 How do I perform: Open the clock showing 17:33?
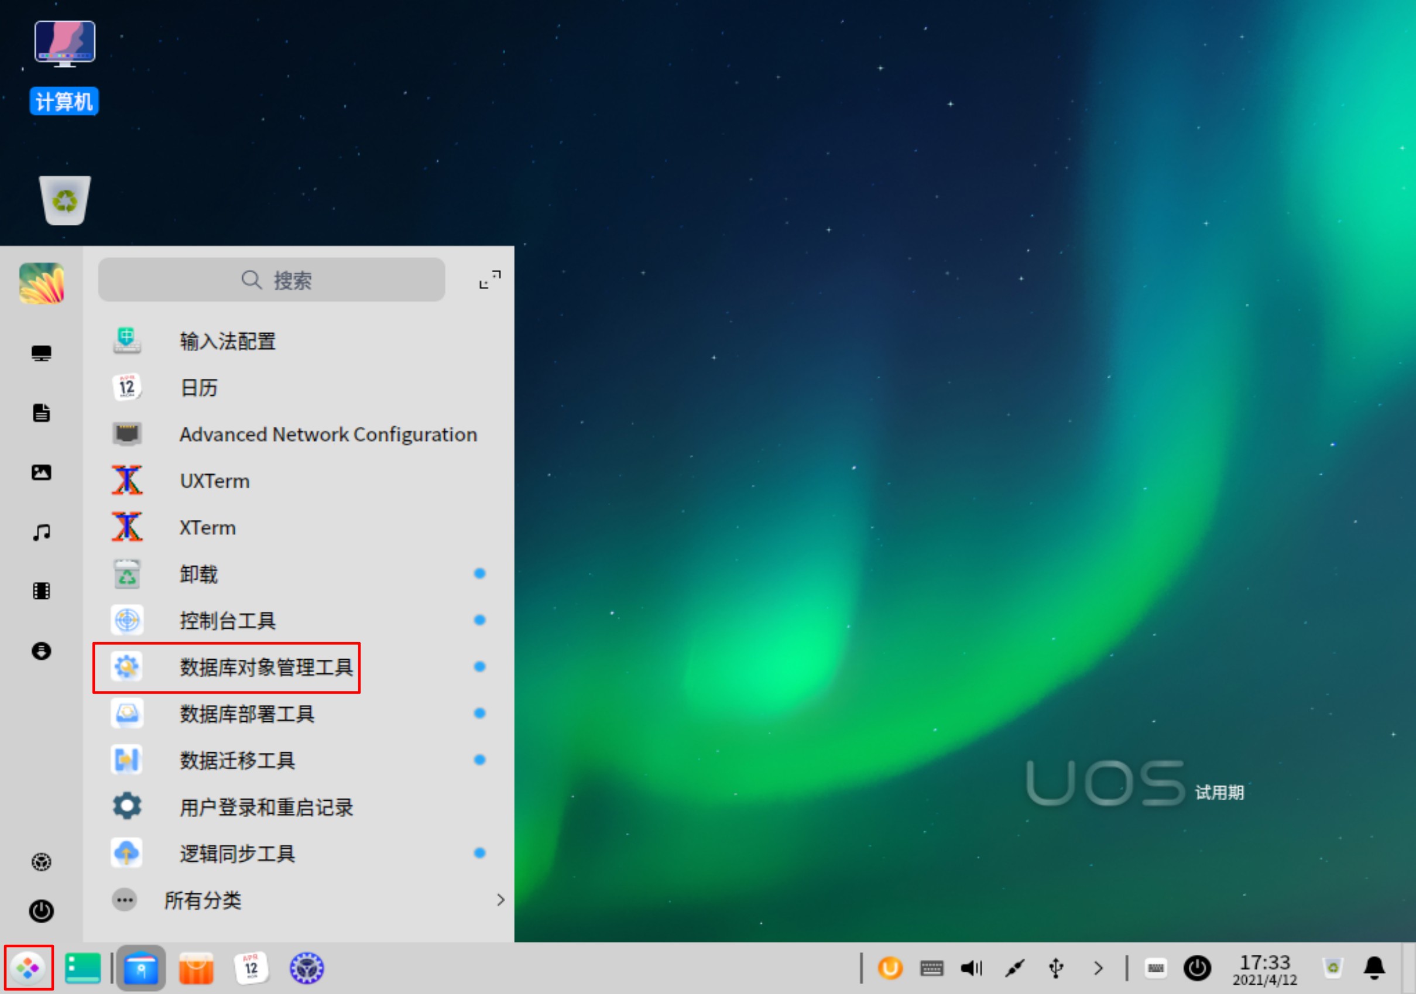tap(1264, 969)
